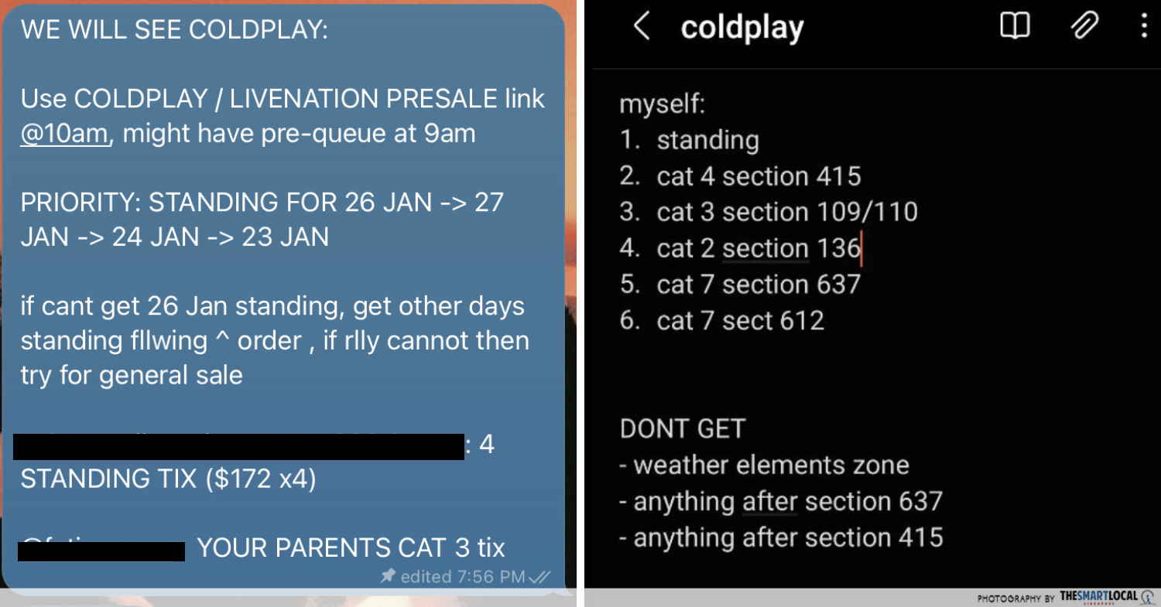Viewport: 1161px width, 607px height.
Task: Place cursor on list item "standing"
Action: (x=707, y=140)
